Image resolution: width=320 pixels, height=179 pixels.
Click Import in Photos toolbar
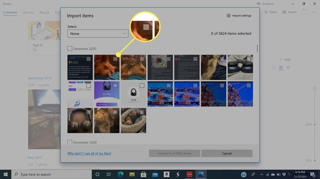click(289, 12)
